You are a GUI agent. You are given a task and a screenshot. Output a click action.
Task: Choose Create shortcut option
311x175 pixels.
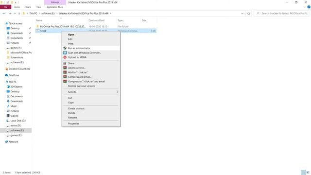91,108
